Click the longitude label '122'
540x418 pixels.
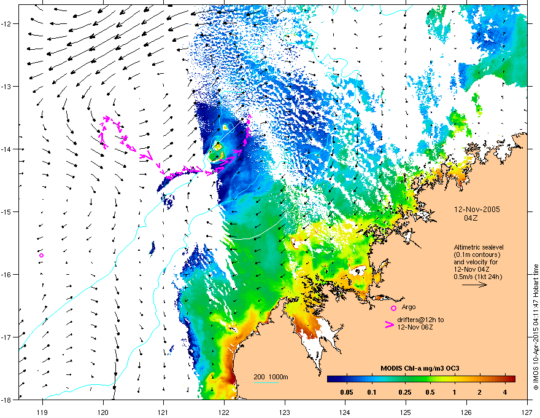pyautogui.click(x=224, y=412)
